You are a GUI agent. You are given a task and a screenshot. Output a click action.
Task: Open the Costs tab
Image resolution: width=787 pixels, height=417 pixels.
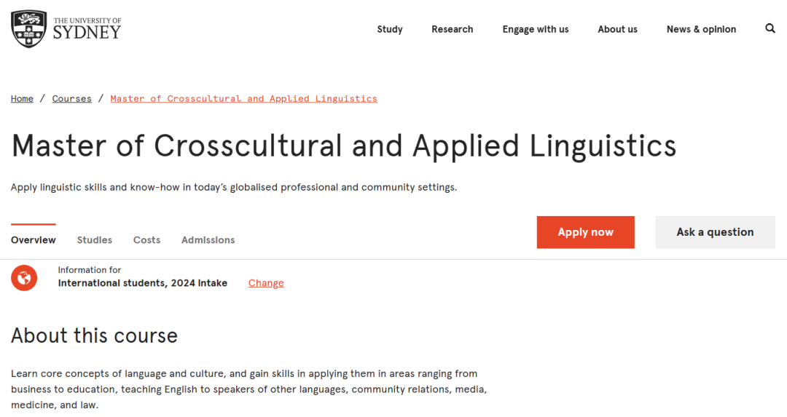tap(146, 240)
